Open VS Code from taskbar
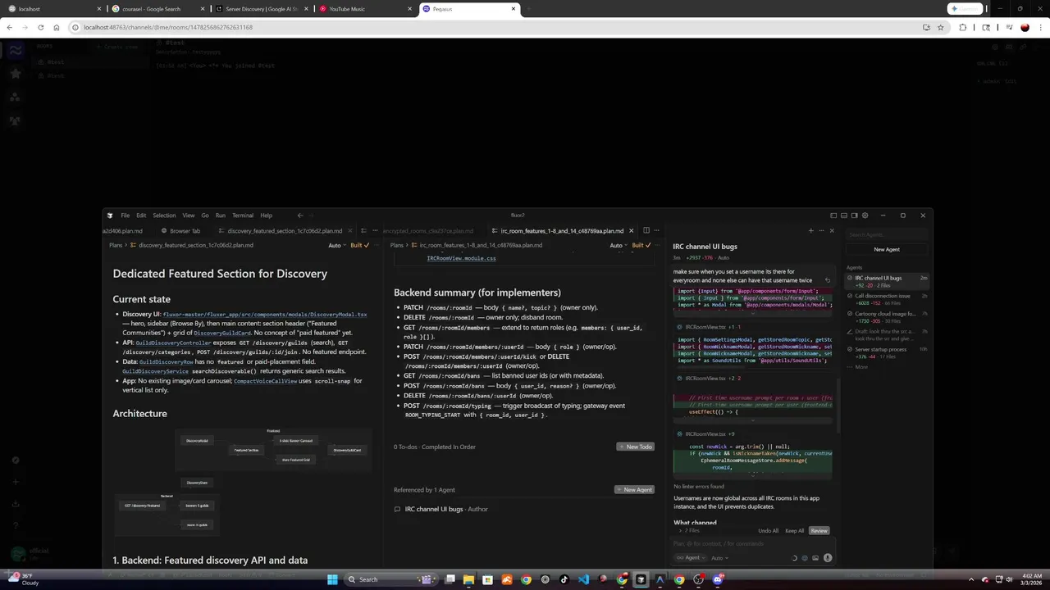 point(583,579)
